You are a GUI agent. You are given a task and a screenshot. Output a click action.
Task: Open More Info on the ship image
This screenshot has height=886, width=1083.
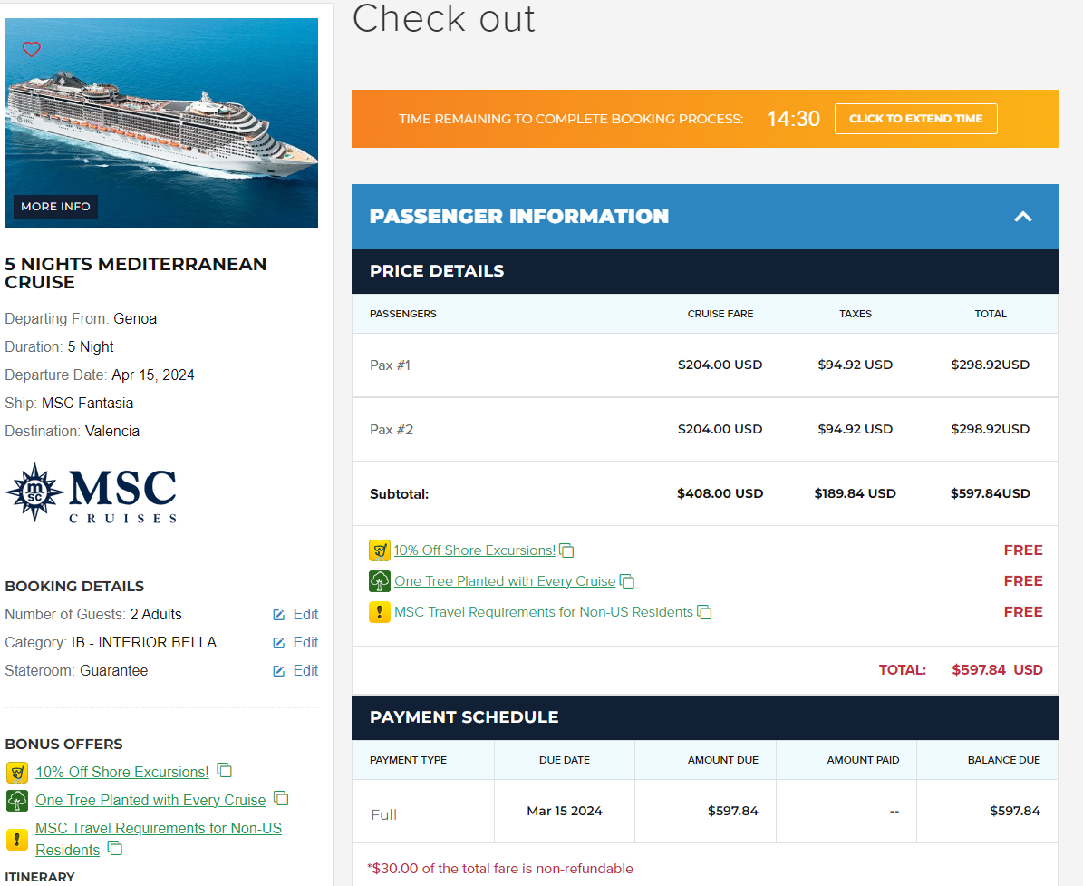tap(55, 207)
